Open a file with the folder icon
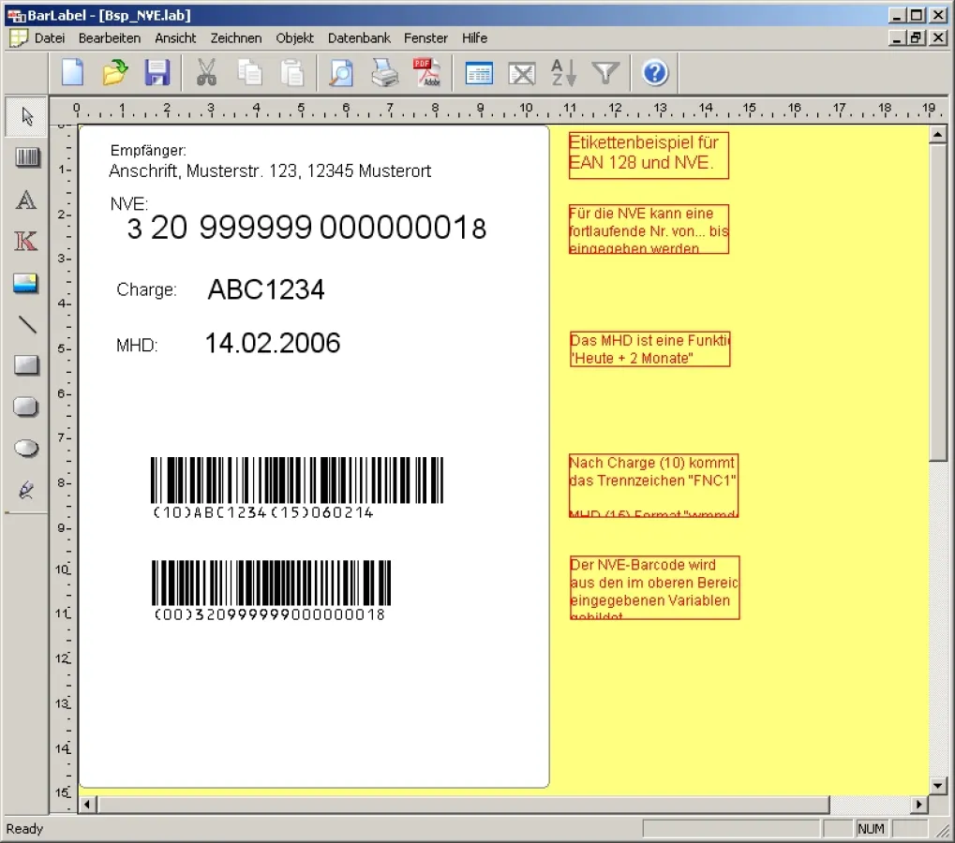Image resolution: width=955 pixels, height=843 pixels. click(x=114, y=72)
